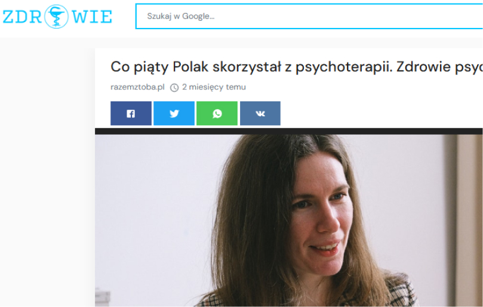Image resolution: width=483 pixels, height=307 pixels.
Task: Visit the razemztoba.pl source link
Action: tap(137, 87)
